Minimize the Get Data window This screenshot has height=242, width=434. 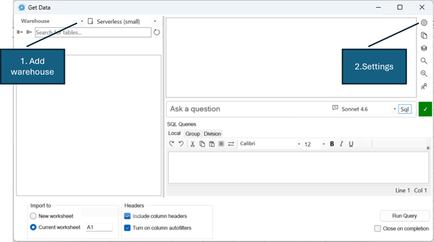378,7
